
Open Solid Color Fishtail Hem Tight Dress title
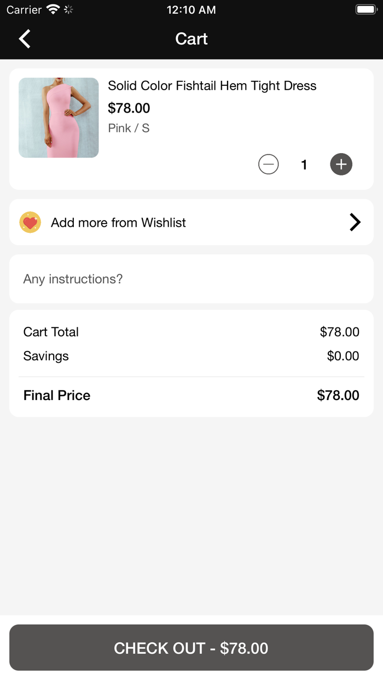tap(212, 86)
